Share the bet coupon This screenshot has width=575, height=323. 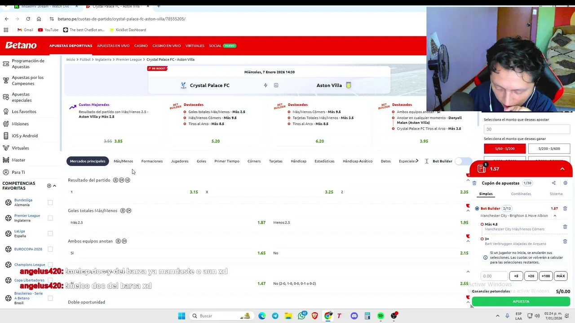[553, 183]
